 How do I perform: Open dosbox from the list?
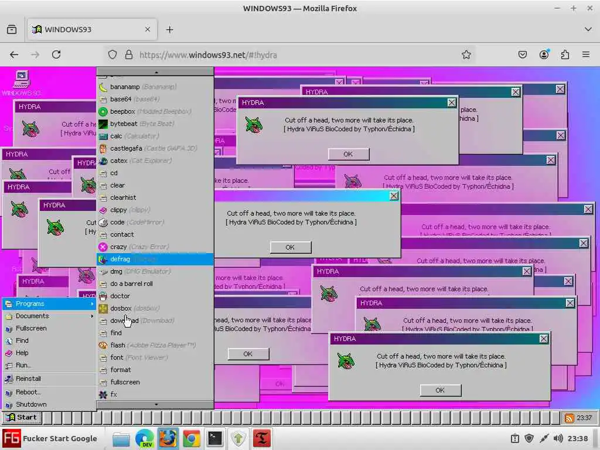pos(155,308)
